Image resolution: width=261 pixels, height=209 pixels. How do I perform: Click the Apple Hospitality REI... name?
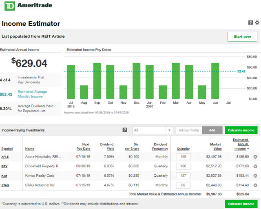(x=43, y=157)
